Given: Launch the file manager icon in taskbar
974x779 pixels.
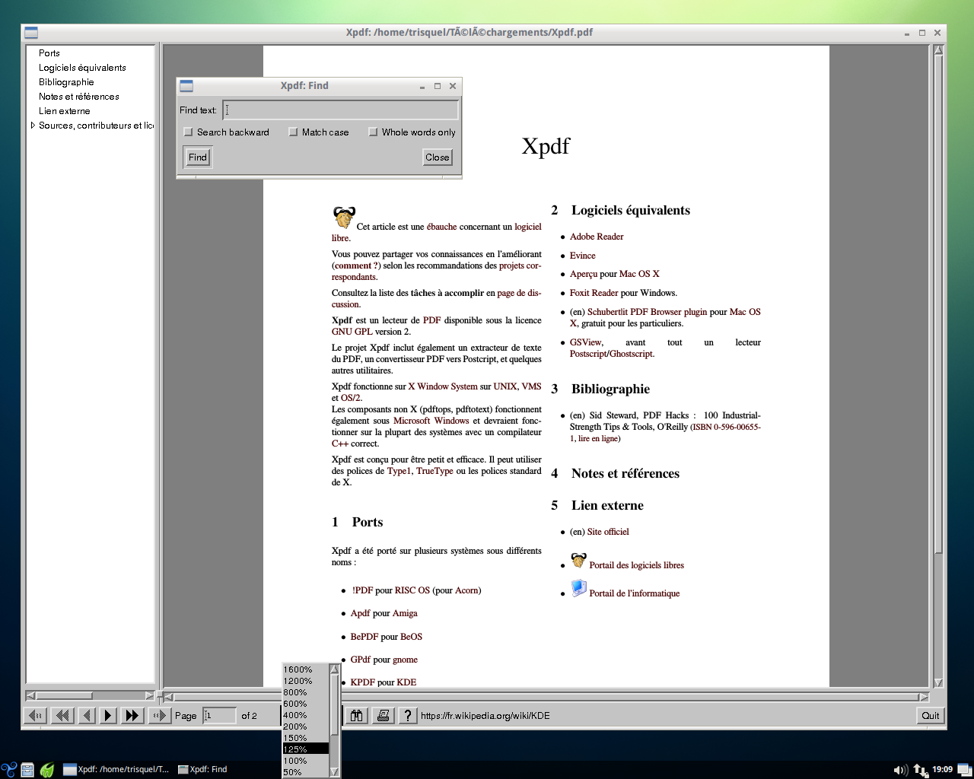Looking at the screenshot, I should (x=28, y=769).
